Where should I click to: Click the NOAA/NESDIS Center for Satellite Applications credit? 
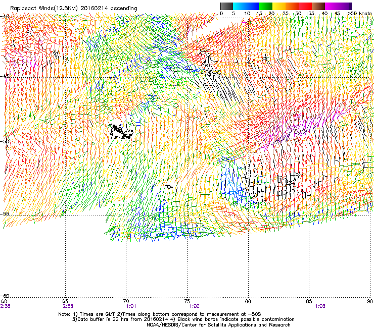(218, 325)
